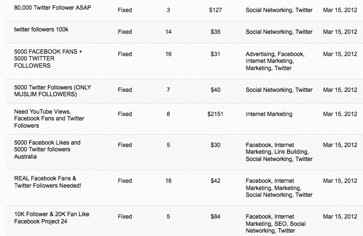Open '10K Follower & 20K Fan Like' project
This screenshot has width=363, height=236.
click(x=52, y=218)
